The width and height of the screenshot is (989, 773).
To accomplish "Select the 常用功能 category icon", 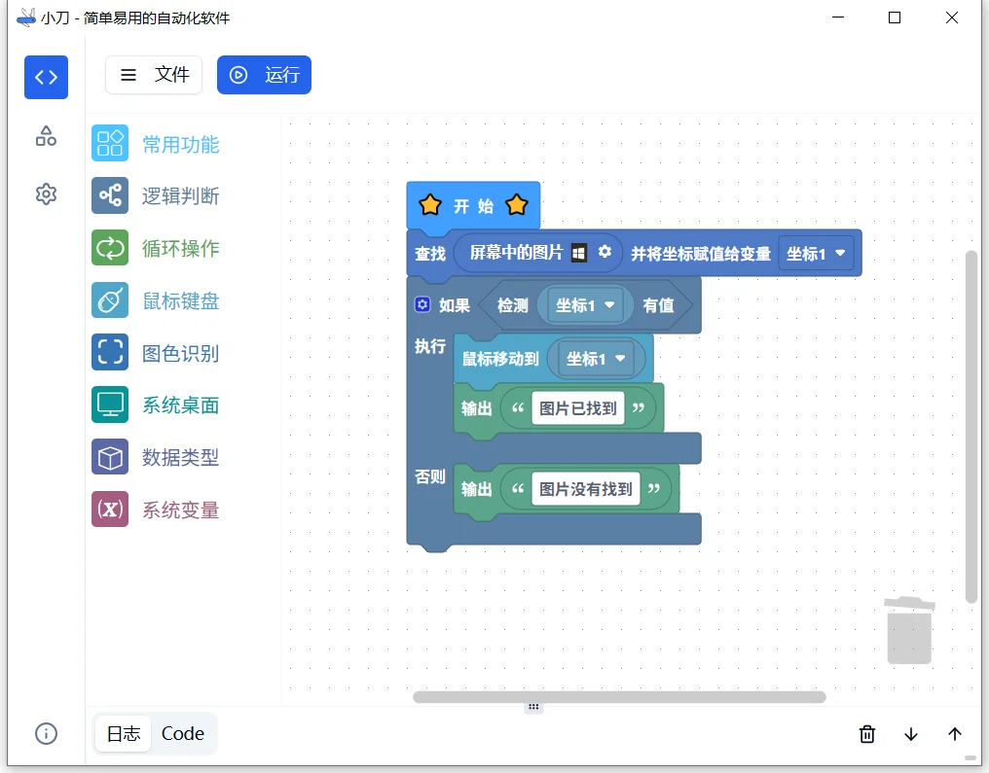I will coord(109,142).
